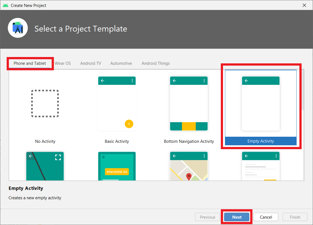Click the Previous button
The width and height of the screenshot is (313, 225).
point(208,217)
